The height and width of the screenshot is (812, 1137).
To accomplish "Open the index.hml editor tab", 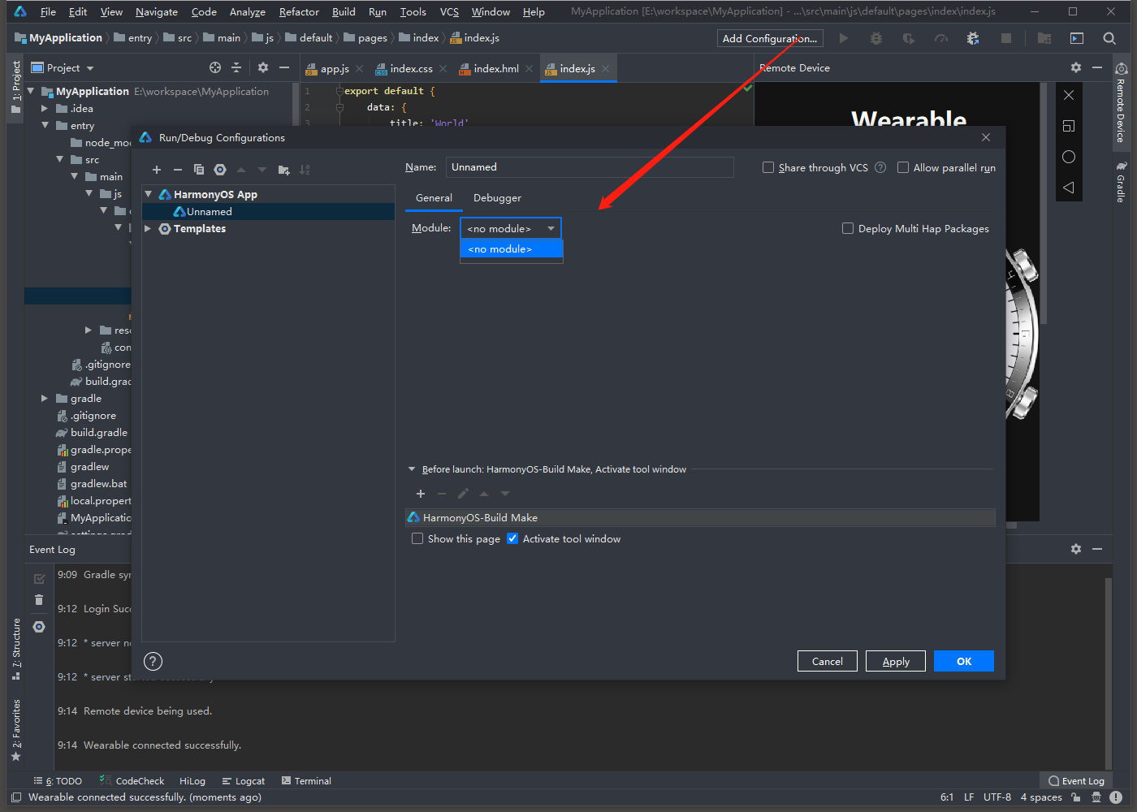I will [496, 69].
